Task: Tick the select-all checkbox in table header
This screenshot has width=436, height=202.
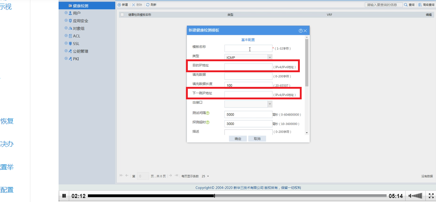Action: tap(122, 15)
